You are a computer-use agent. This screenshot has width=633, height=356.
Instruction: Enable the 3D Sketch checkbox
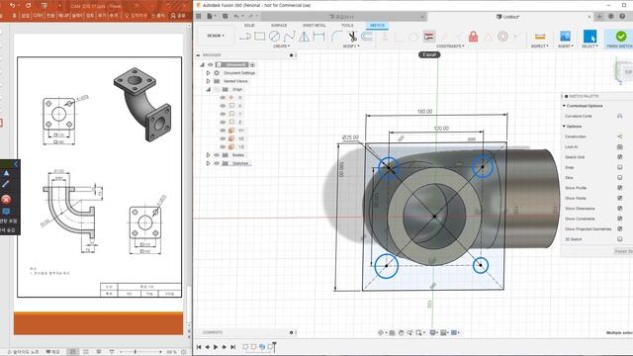[x=620, y=239]
